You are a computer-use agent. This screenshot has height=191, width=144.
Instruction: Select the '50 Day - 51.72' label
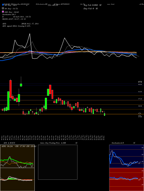pos(11,9)
